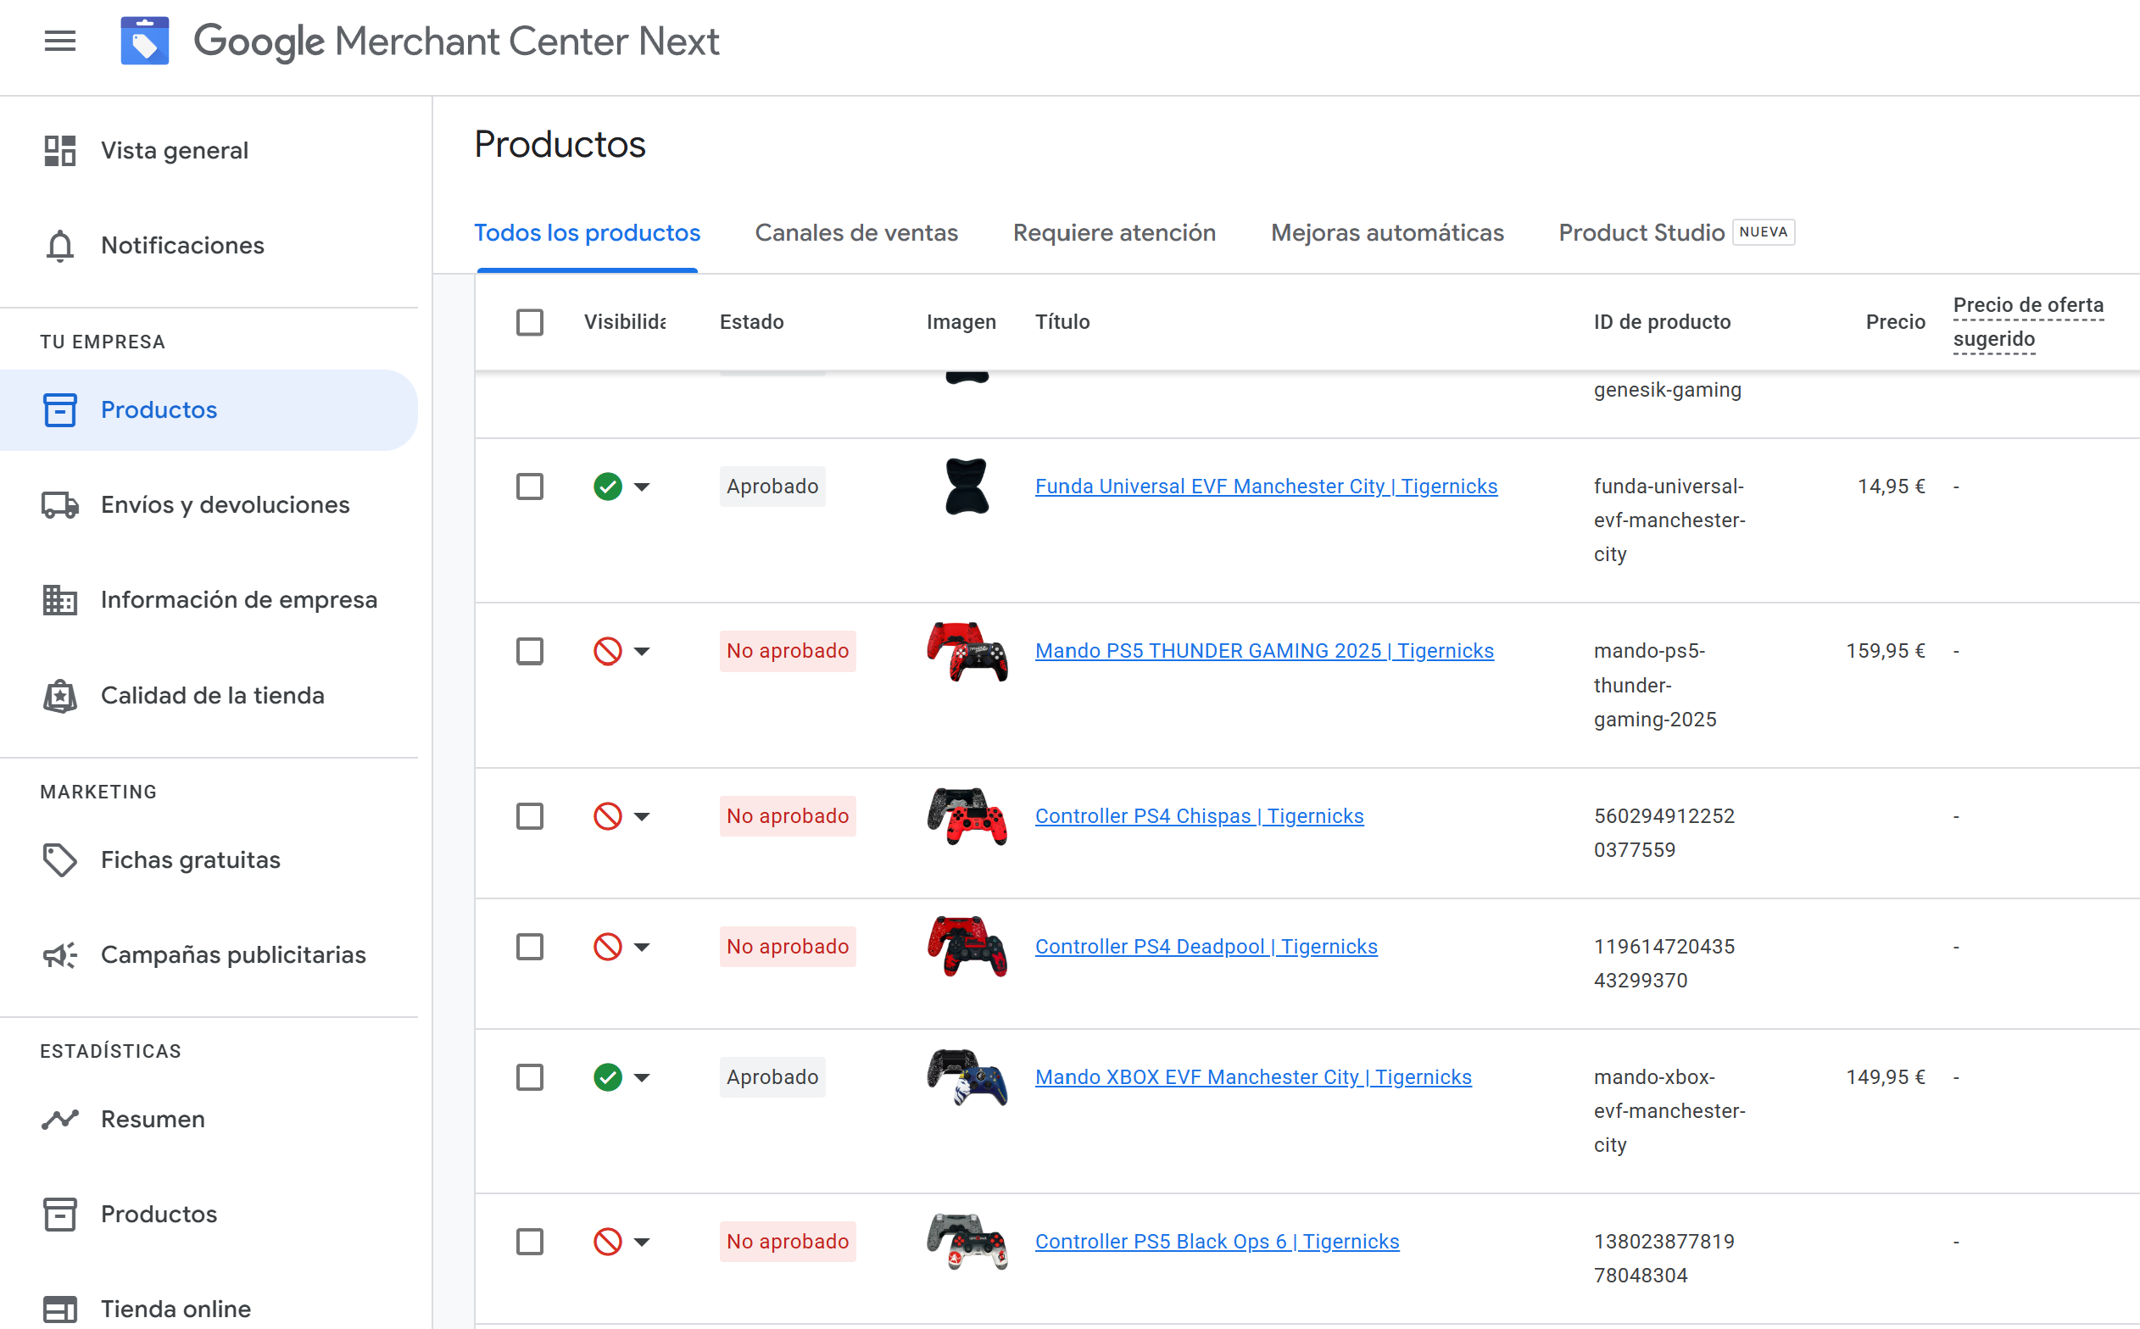Click the Resumen trend line icon
The width and height of the screenshot is (2140, 1329).
pyautogui.click(x=60, y=1119)
